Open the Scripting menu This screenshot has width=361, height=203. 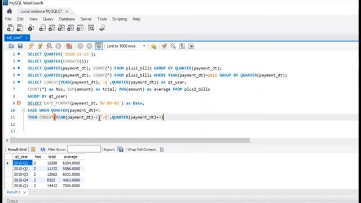click(x=120, y=19)
